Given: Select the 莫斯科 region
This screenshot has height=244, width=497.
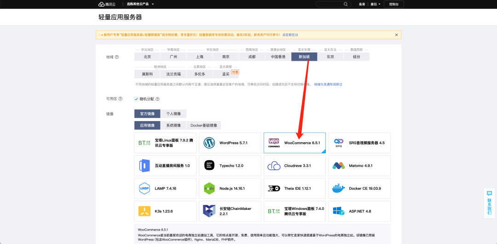Looking at the screenshot, I should (147, 74).
